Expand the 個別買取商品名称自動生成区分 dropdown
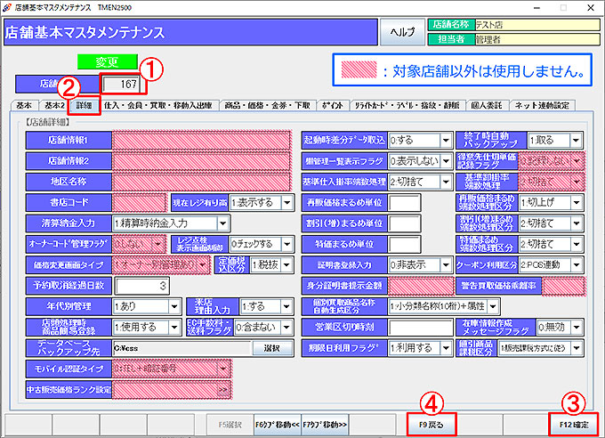The height and width of the screenshot is (438, 605). (493, 306)
